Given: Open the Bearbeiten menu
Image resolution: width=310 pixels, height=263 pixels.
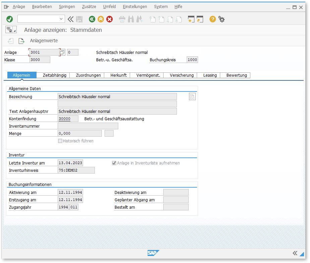Looking at the screenshot, I should point(42,7).
